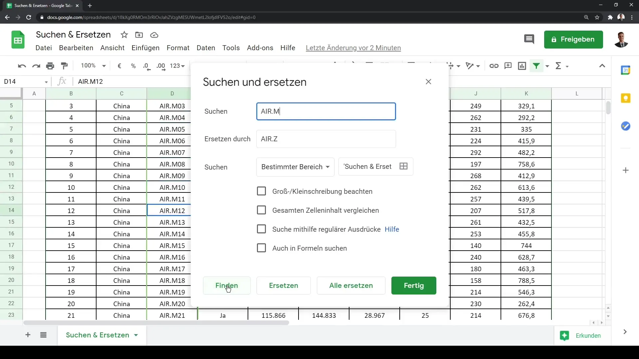The image size is (639, 359).
Task: Open the Bestimmter Bereich dropdown
Action: point(295,167)
